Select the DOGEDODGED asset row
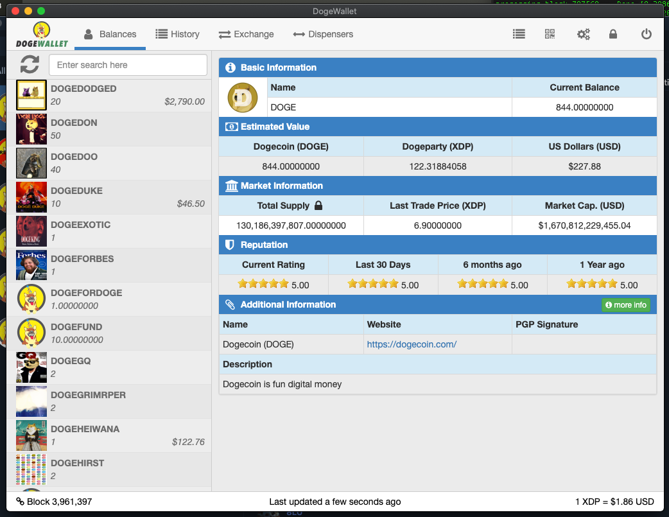This screenshot has width=669, height=517. tap(109, 95)
